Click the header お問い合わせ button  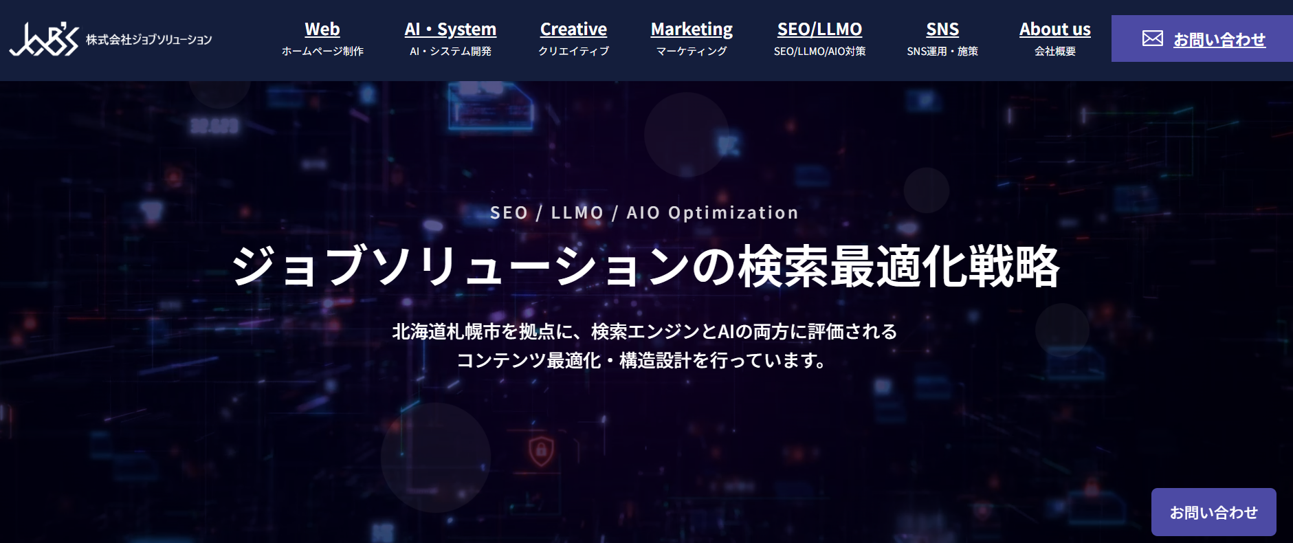tap(1202, 38)
